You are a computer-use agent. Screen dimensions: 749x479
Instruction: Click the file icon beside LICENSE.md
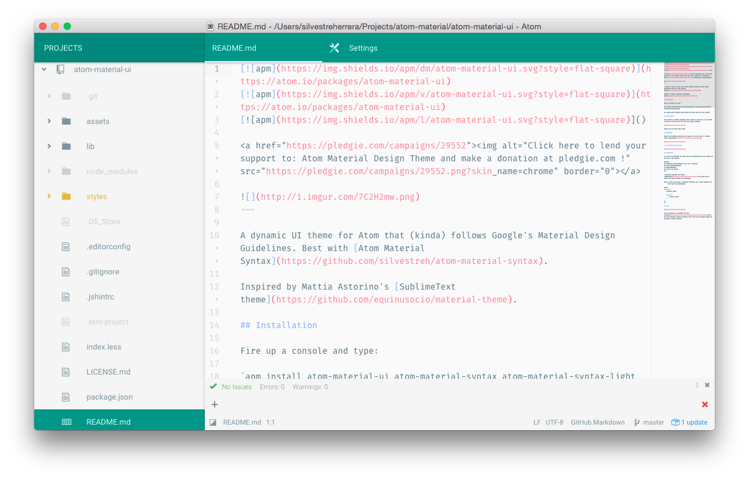tap(66, 372)
